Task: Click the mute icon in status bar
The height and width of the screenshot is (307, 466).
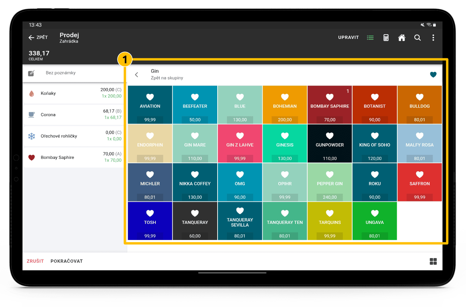Action: point(423,25)
